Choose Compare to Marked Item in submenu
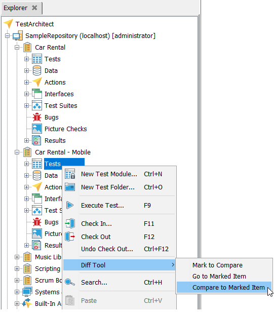Screen dimensions: 274x314 pos(224,287)
